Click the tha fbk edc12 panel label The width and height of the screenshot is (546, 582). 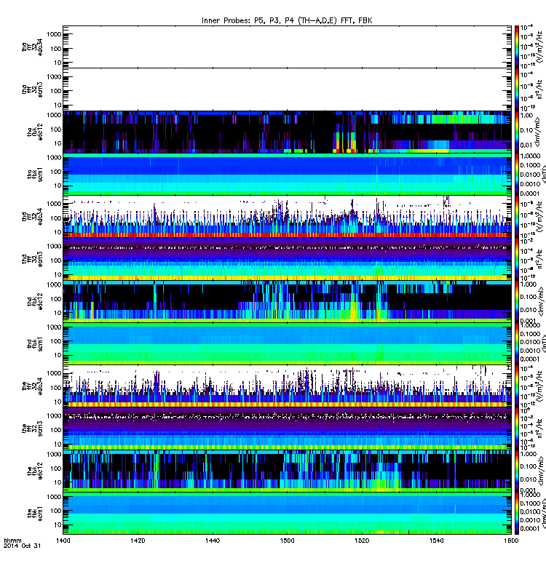[x=35, y=132]
